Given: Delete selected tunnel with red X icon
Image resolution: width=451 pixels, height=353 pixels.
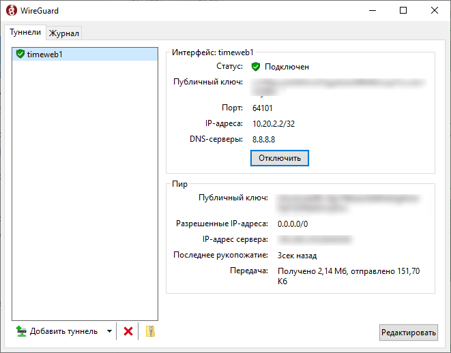Looking at the screenshot, I should click(x=128, y=331).
